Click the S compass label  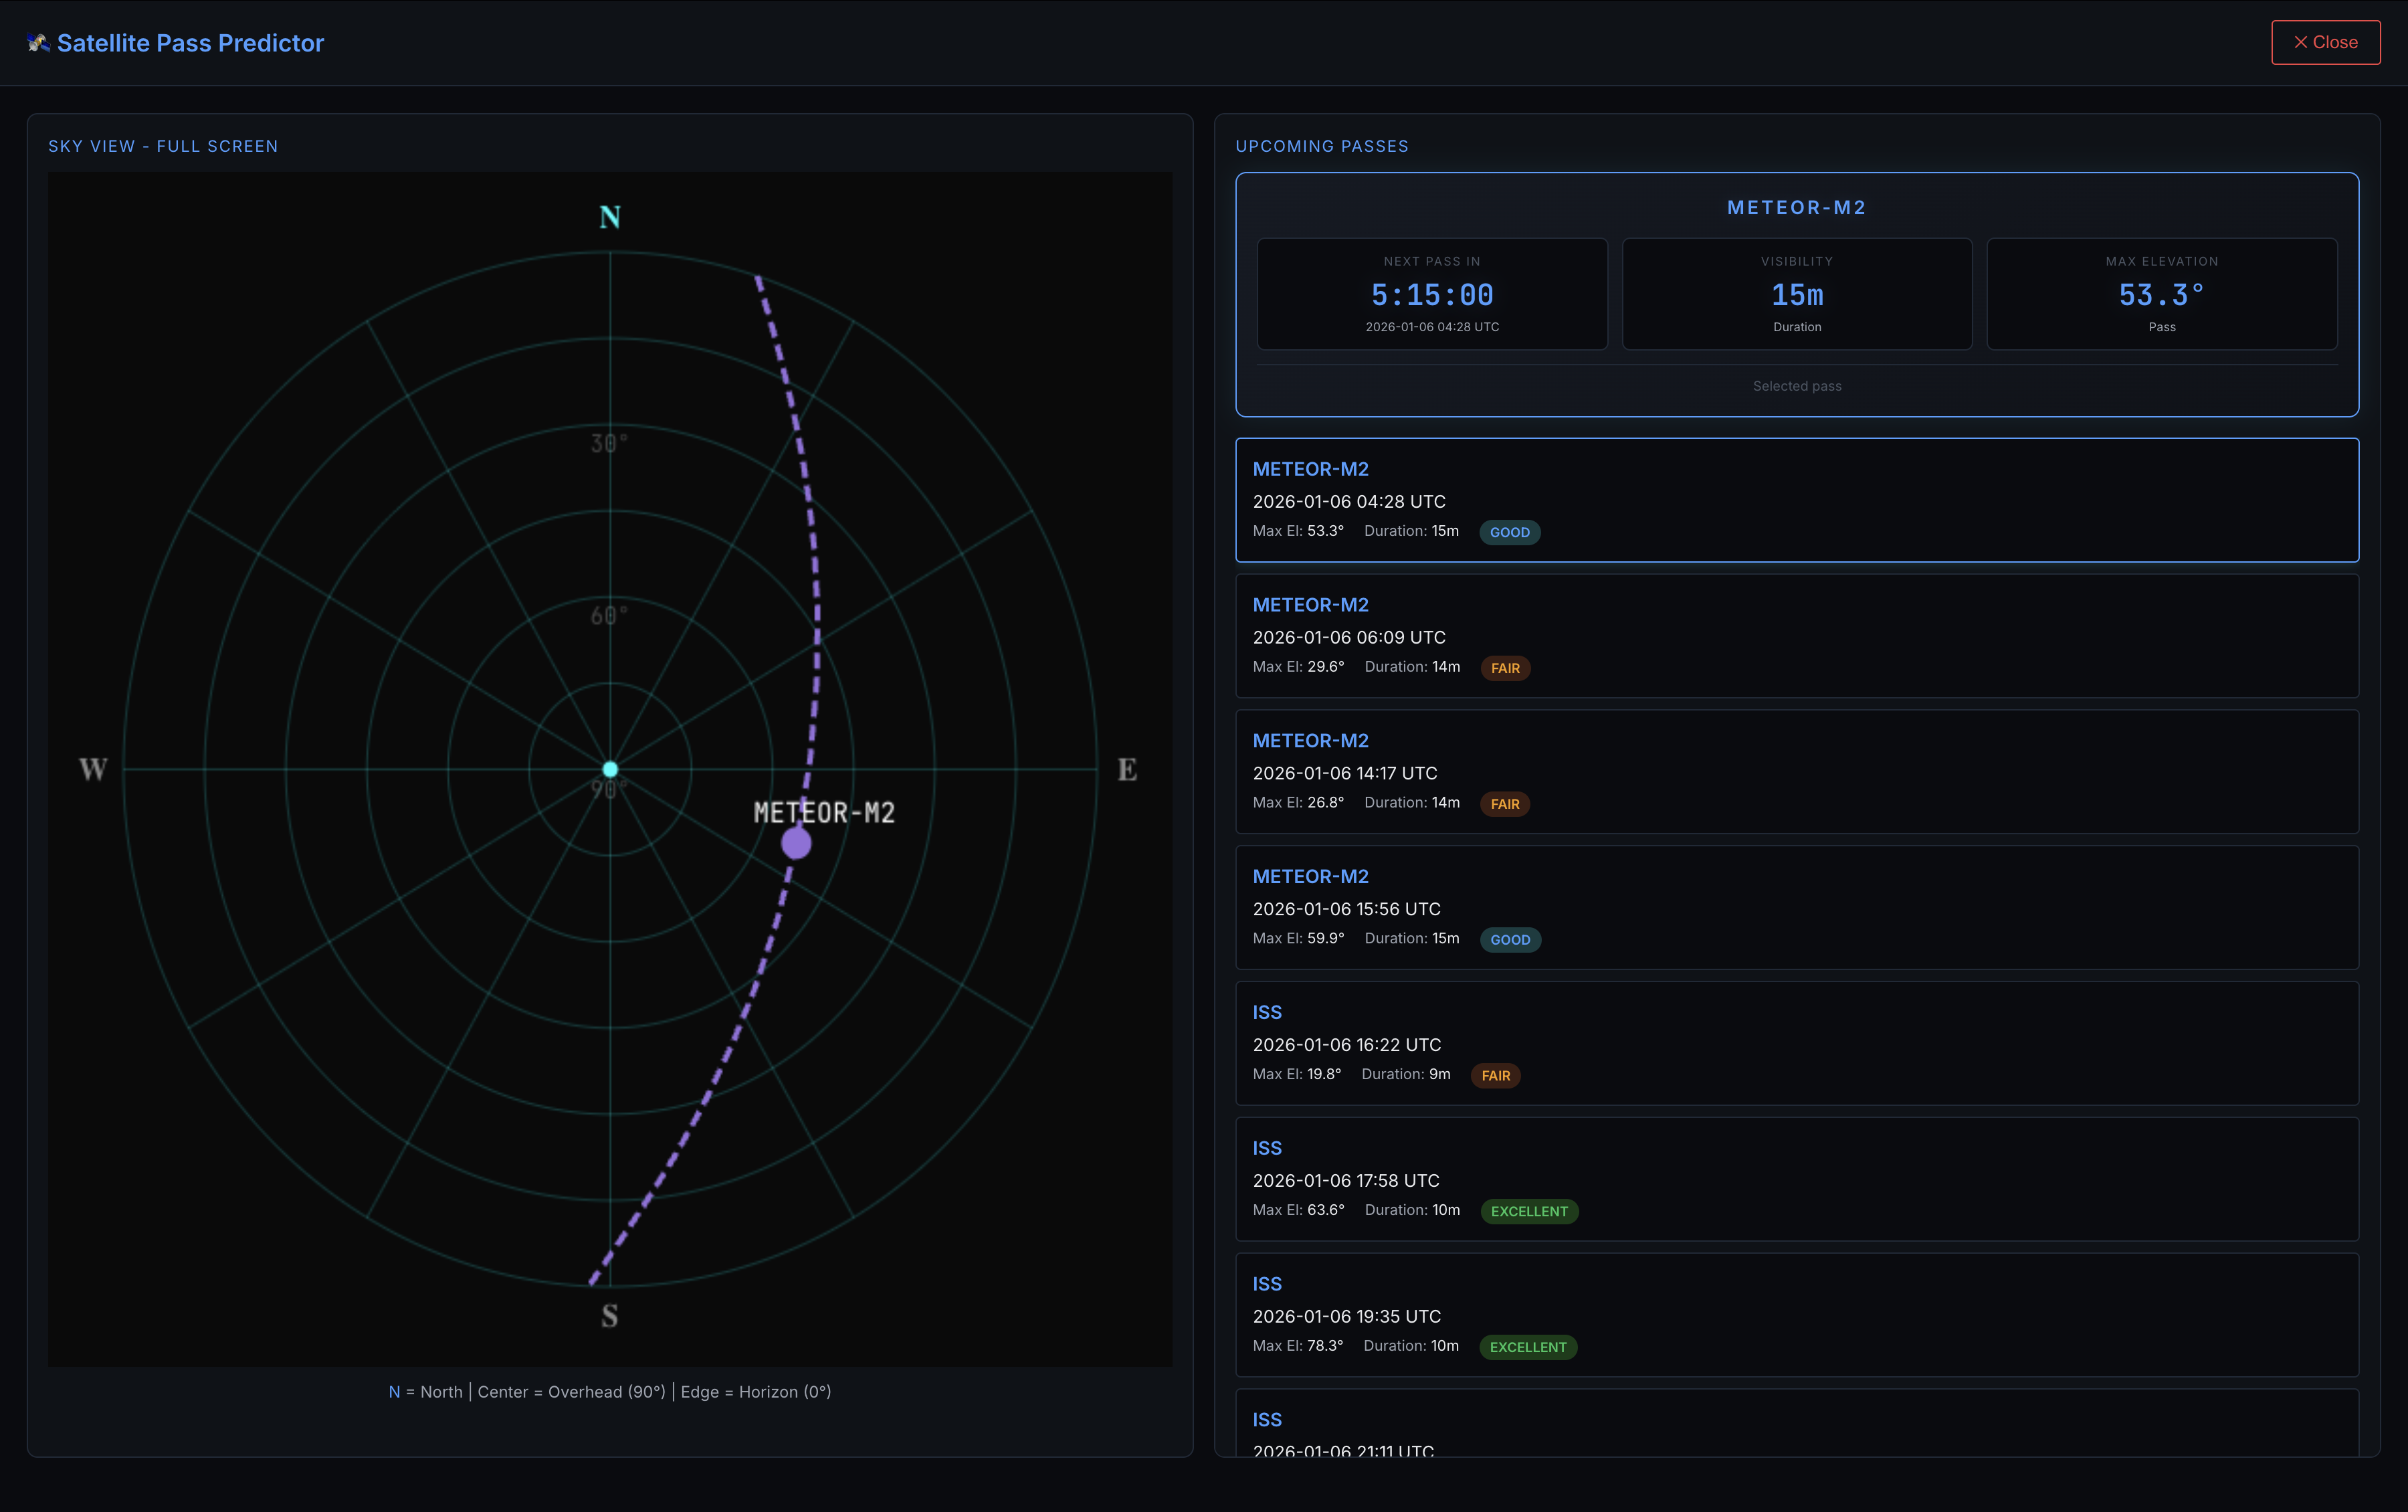(x=610, y=1316)
